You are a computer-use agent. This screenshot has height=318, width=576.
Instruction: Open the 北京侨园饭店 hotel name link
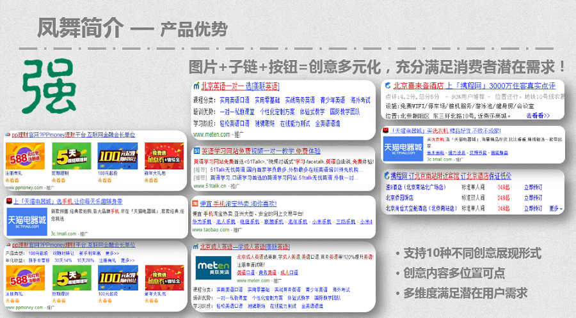click(399, 198)
